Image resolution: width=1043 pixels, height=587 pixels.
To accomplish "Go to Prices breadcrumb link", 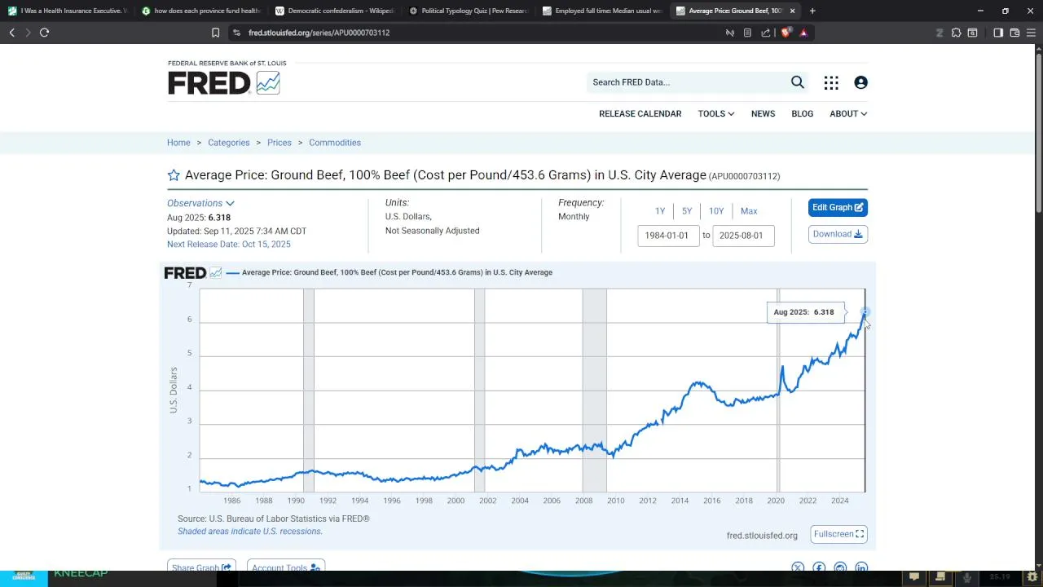I will (x=279, y=143).
